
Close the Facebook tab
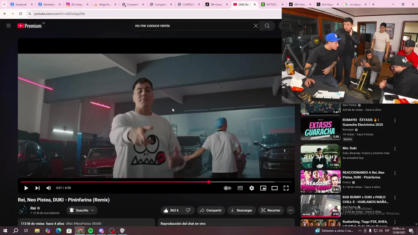[x=32, y=5]
